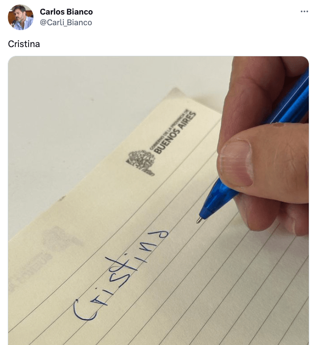This screenshot has height=345, width=318.
Task: Click the handwritten capital C on the notepad
Action: pos(85,310)
